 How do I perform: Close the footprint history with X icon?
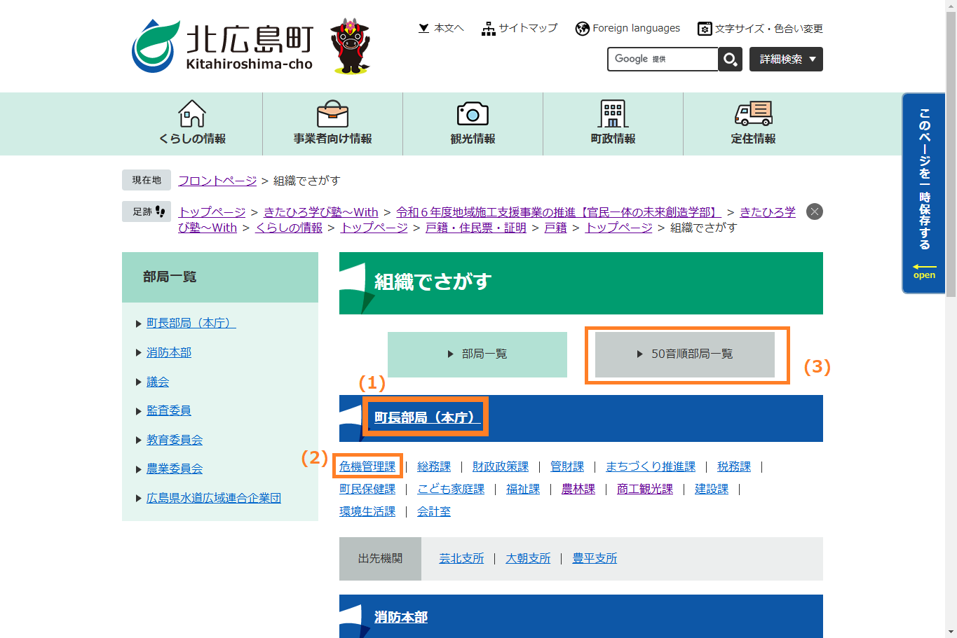pos(815,211)
